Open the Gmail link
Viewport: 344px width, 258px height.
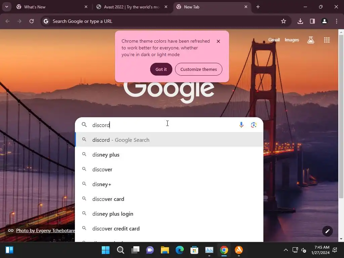[x=274, y=40]
